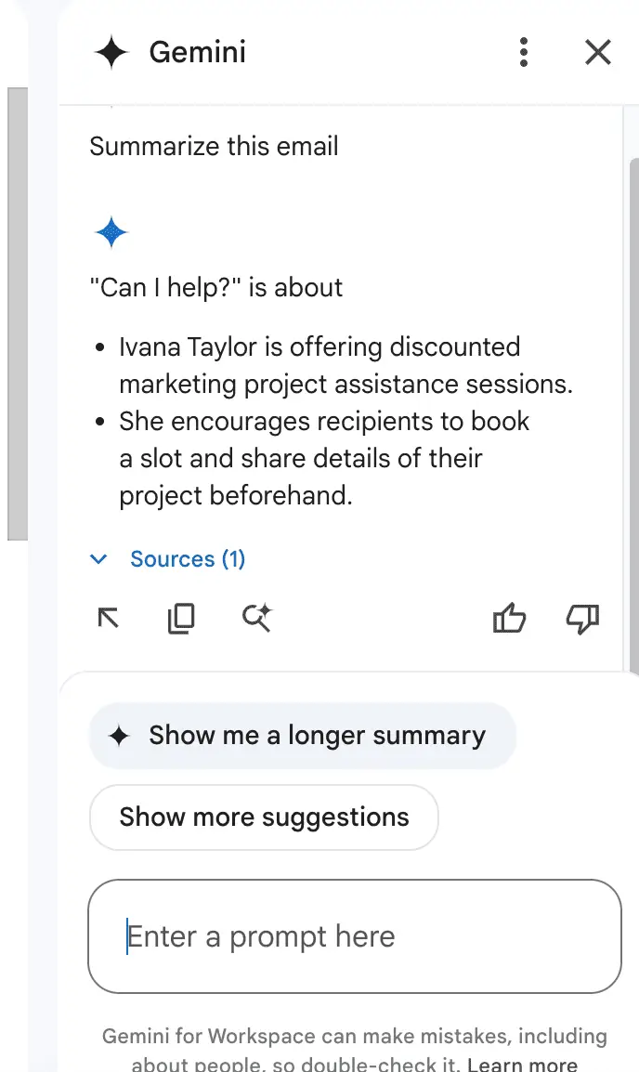The image size is (639, 1072).
Task: Click the blue sparkle above the response
Action: pos(111,232)
